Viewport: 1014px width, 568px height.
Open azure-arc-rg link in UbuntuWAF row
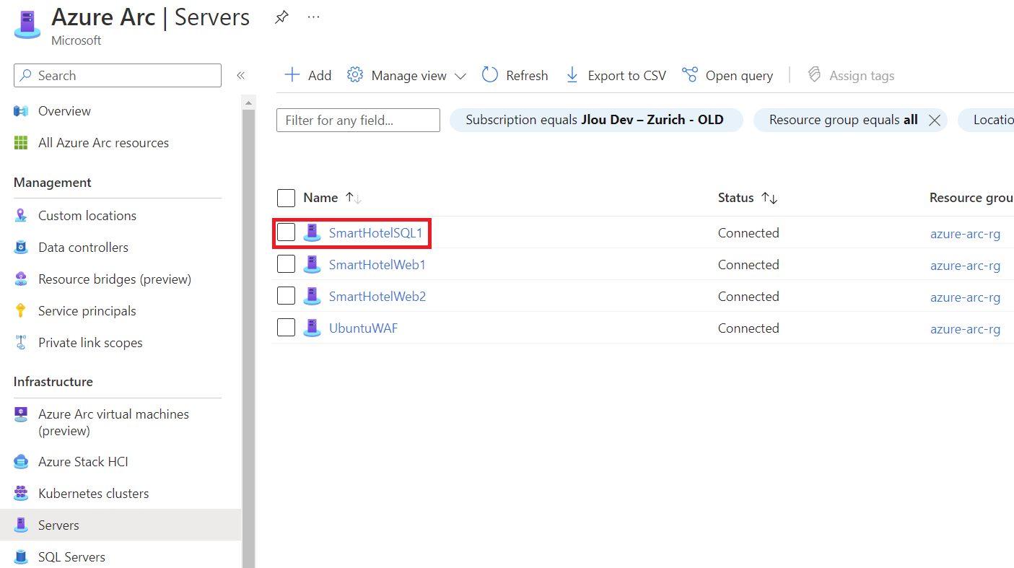click(965, 329)
